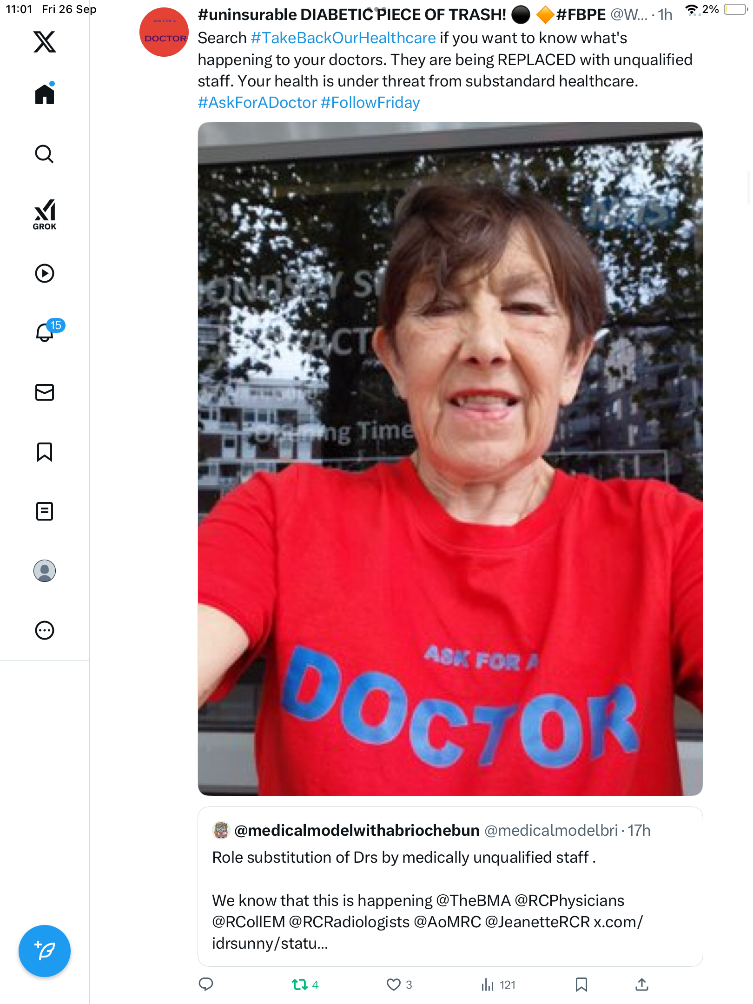Expand the More options circle menu
The image size is (753, 1004).
point(45,630)
